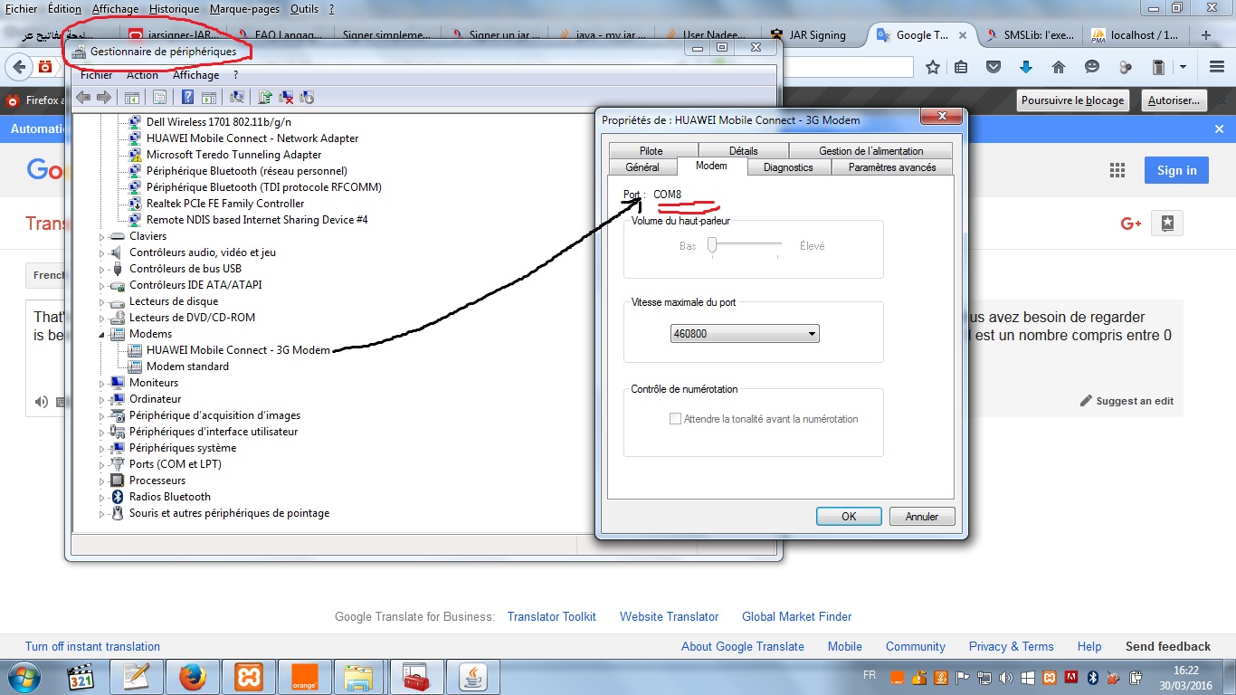
Task: Expand the Moniteurs node
Action: [x=102, y=383]
